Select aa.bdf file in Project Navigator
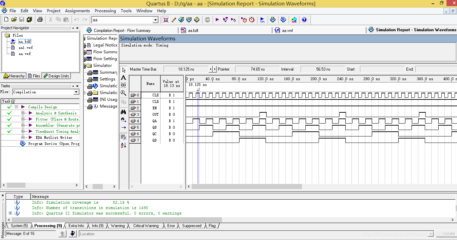The width and height of the screenshot is (457, 240). point(25,41)
